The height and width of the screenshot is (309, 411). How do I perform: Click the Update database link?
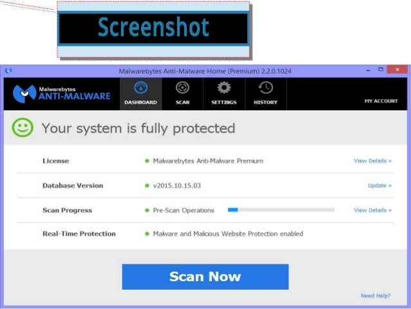[x=379, y=186]
